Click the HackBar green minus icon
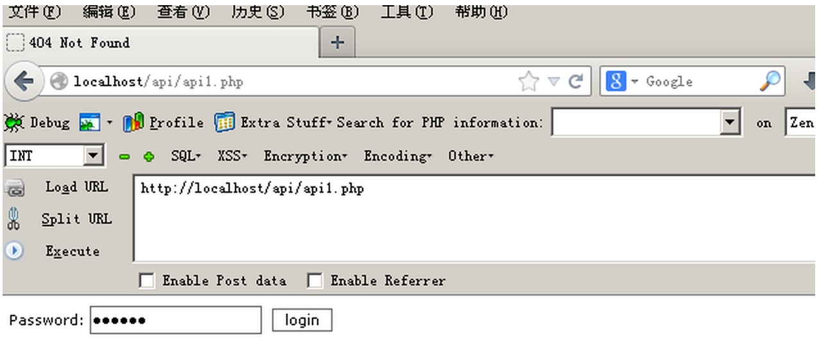This screenshot has width=819, height=356. point(125,157)
